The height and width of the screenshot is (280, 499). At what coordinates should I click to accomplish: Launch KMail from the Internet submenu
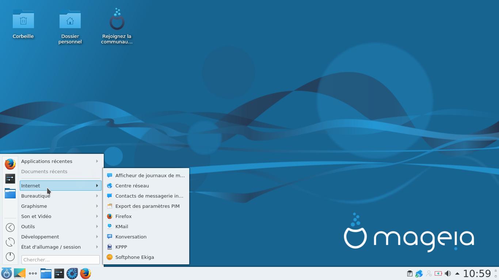(x=146, y=226)
